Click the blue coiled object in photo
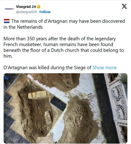 (x=7, y=78)
